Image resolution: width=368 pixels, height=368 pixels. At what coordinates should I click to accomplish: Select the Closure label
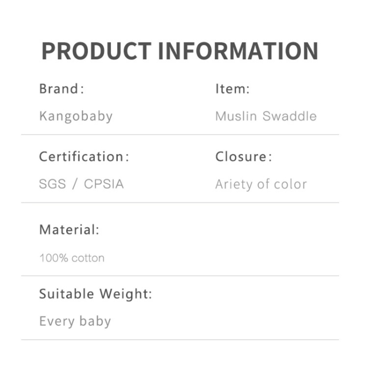point(243,156)
